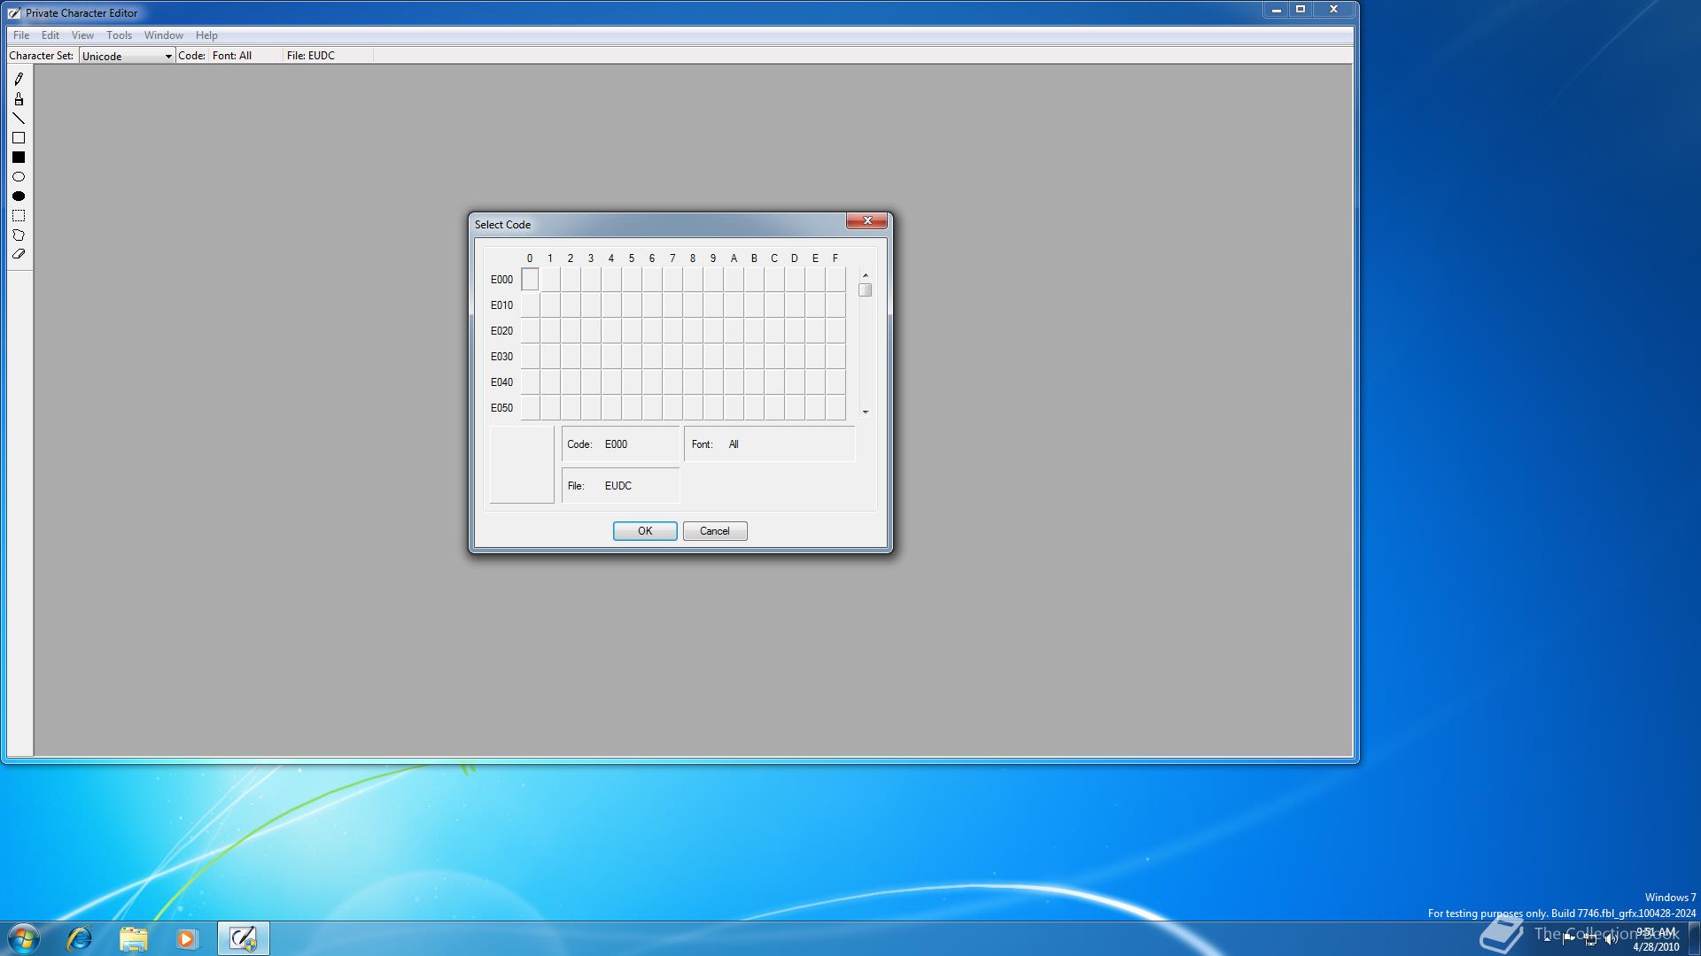
Task: Select cell in row E050 column F
Action: click(835, 408)
